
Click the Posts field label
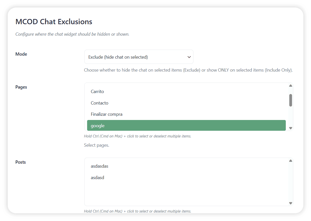click(x=21, y=162)
